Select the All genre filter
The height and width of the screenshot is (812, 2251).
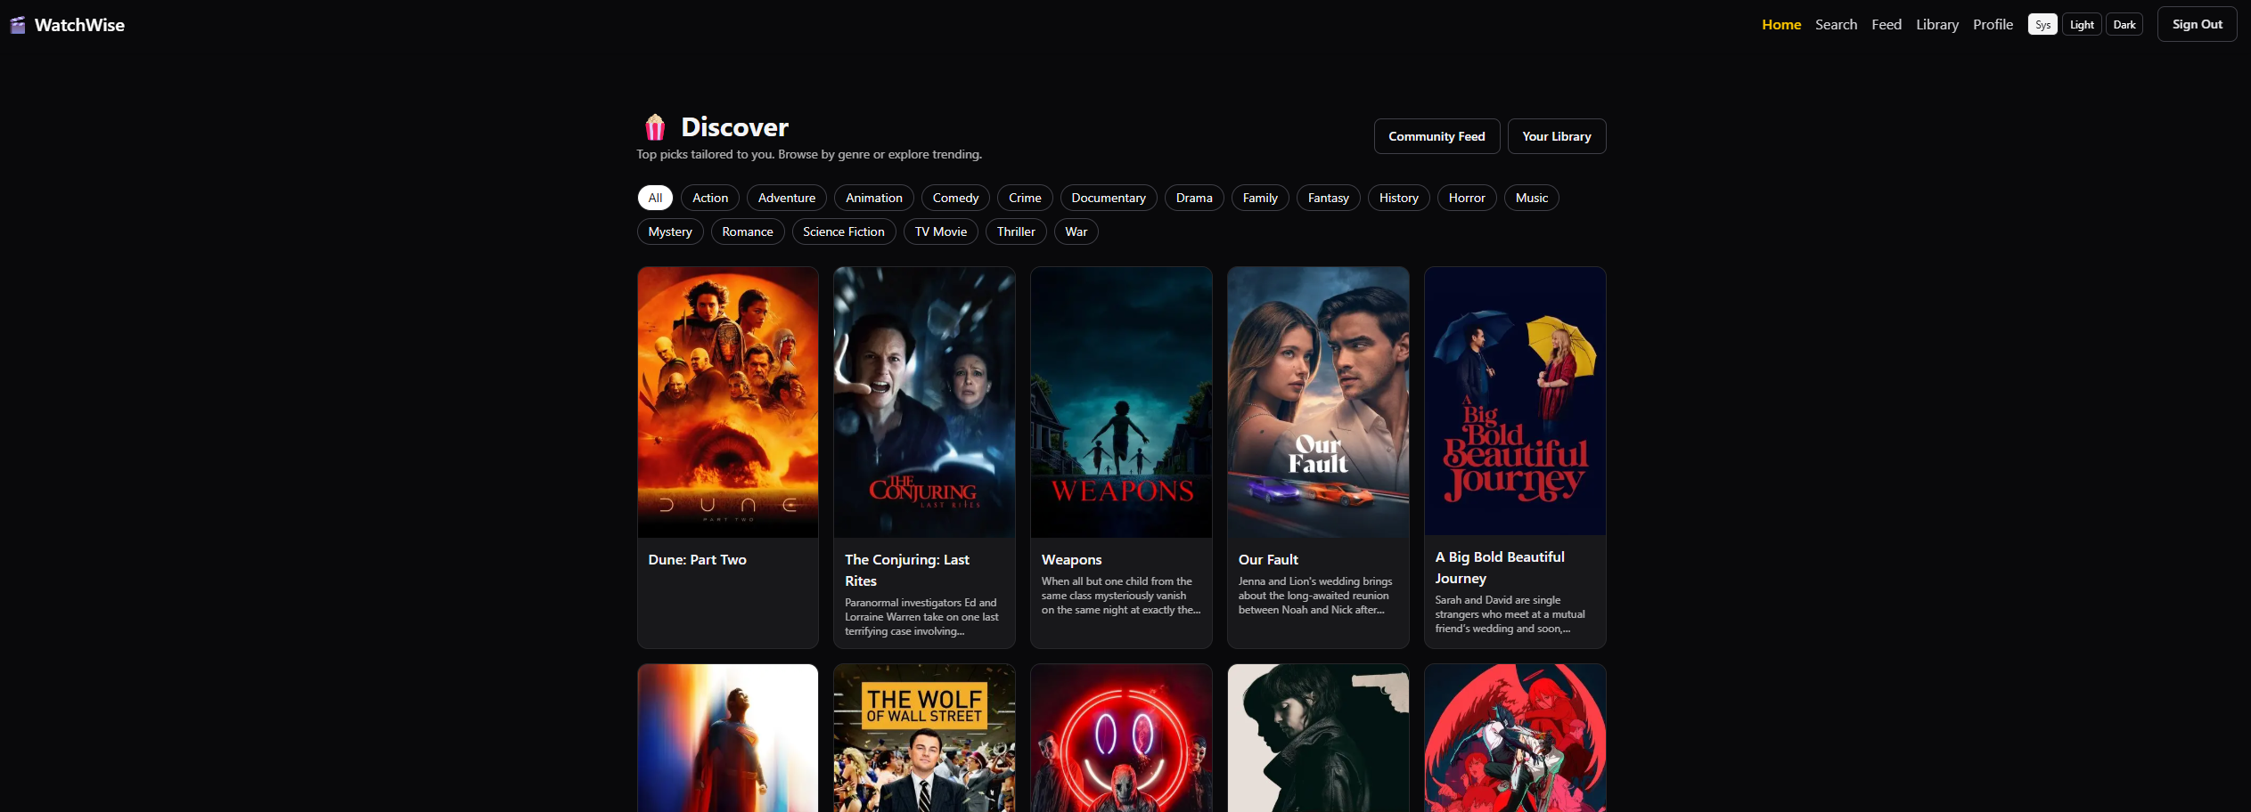click(655, 198)
